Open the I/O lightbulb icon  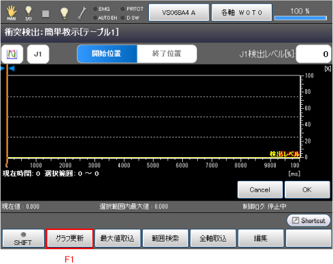29,13
